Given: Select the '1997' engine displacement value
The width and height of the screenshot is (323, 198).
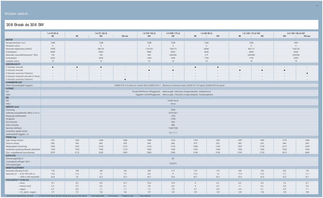Looking at the screenshot, I should click(x=296, y=43).
